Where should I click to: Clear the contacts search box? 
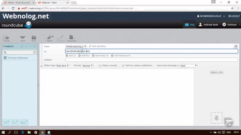(x=34, y=52)
